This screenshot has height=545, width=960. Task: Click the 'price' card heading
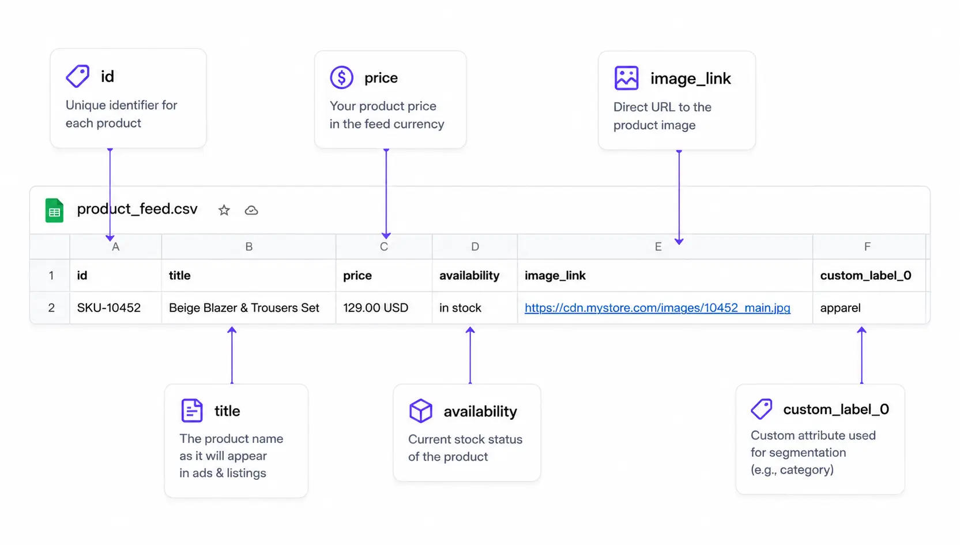click(x=381, y=78)
